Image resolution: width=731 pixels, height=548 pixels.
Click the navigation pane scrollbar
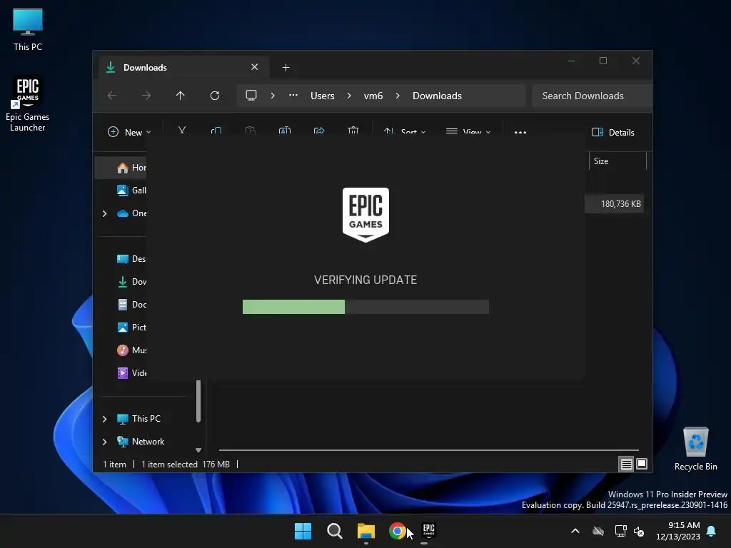[x=198, y=401]
